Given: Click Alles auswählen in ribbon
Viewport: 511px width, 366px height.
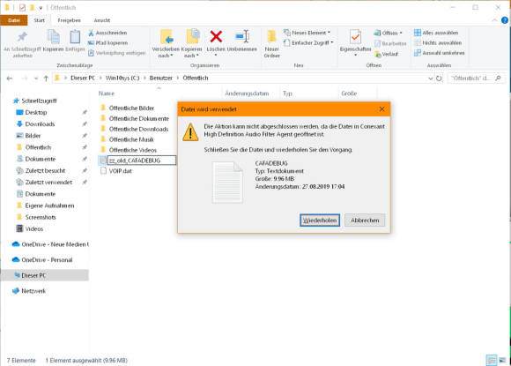Looking at the screenshot, I should [x=436, y=33].
